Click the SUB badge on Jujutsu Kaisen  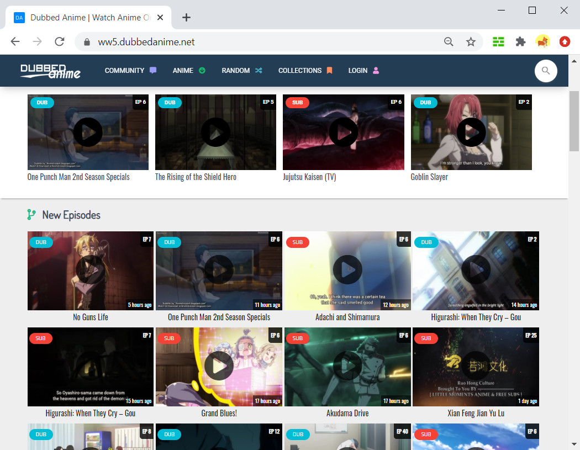coord(297,103)
